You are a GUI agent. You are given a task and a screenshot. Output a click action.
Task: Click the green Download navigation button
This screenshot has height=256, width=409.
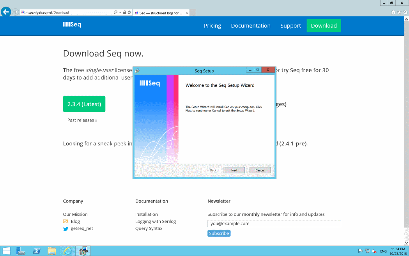tap(324, 26)
